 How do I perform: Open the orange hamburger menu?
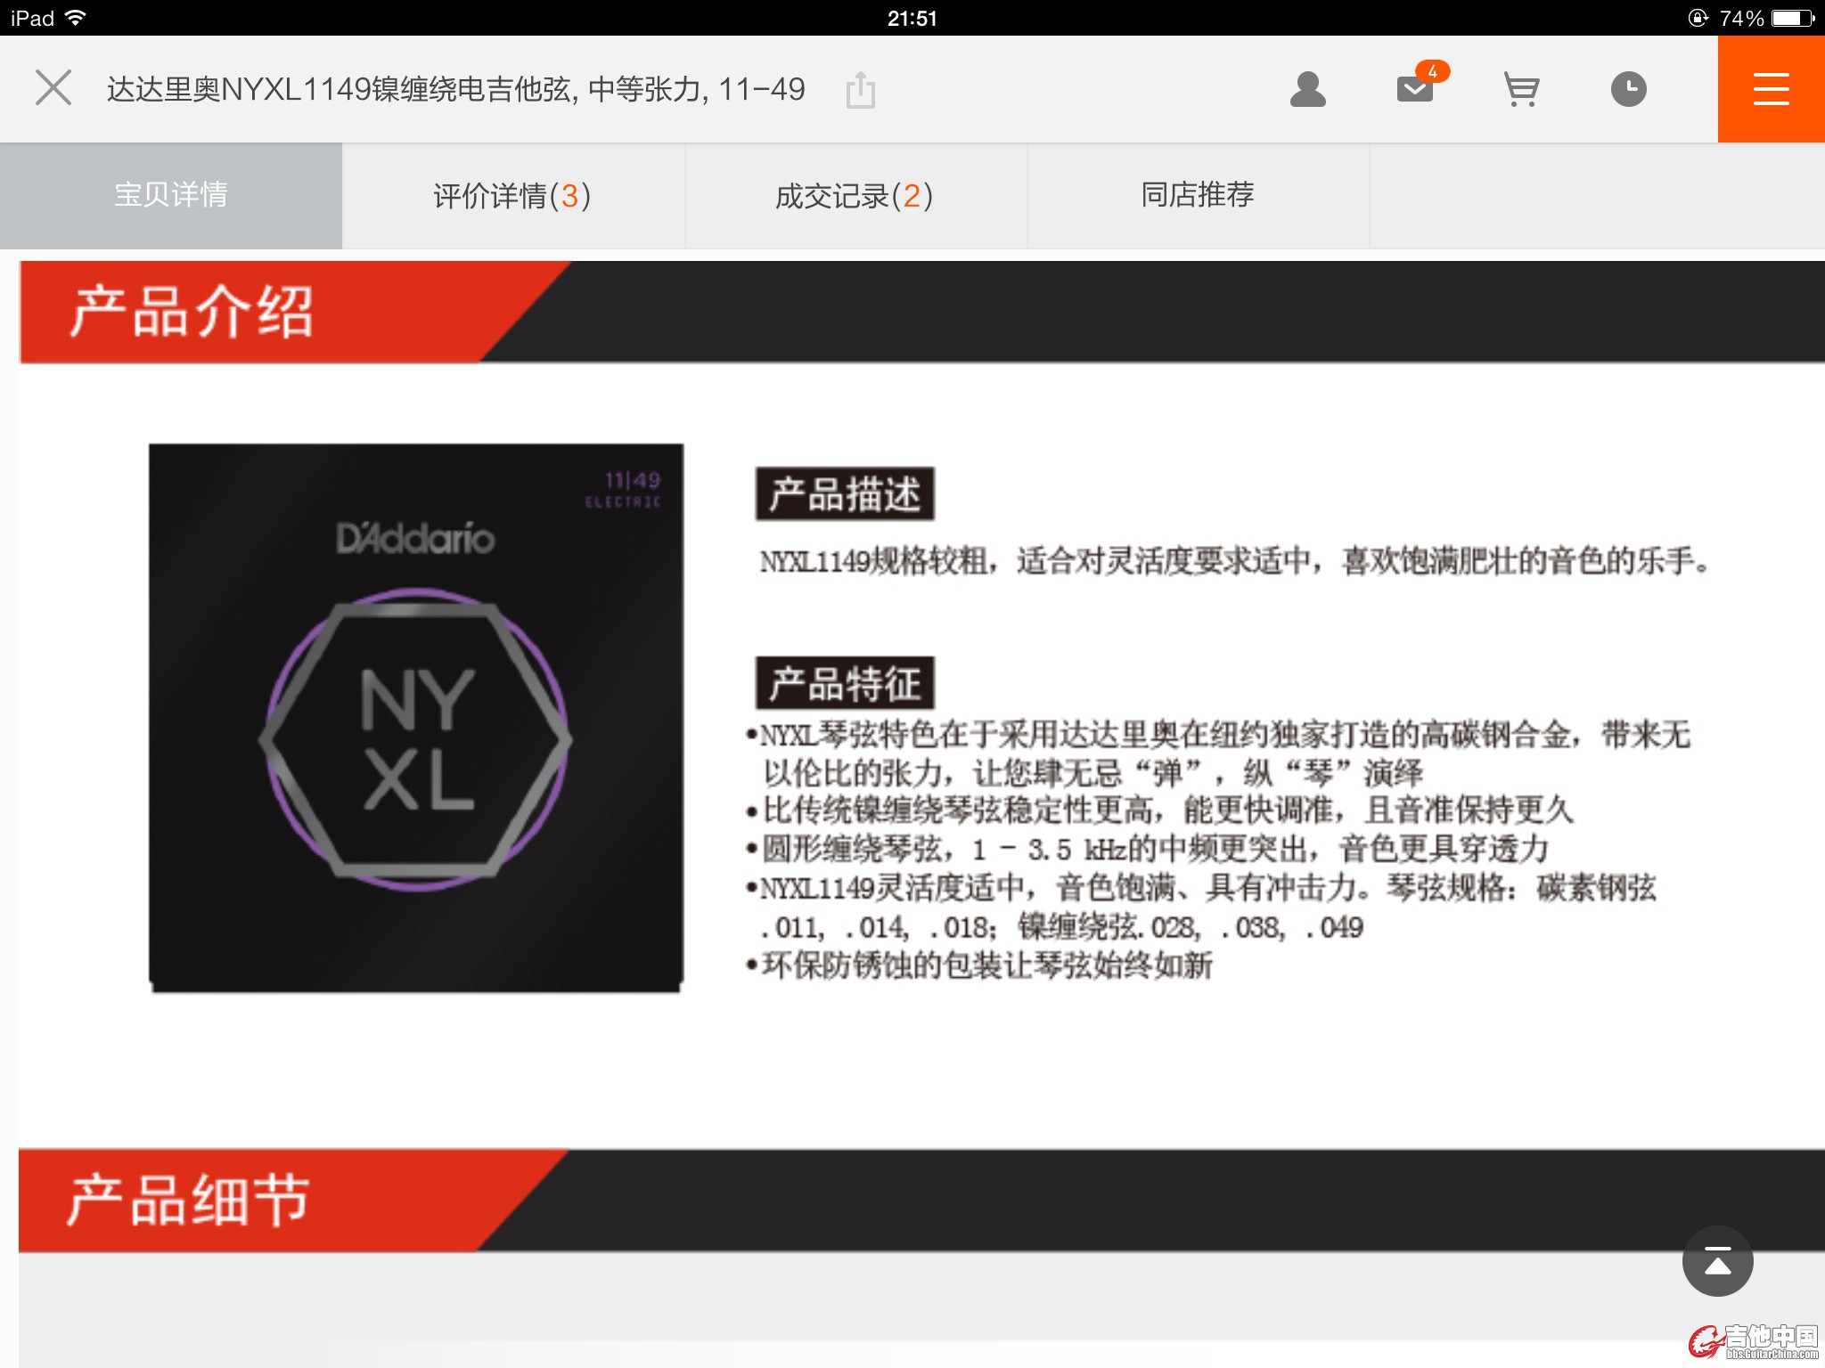tap(1771, 89)
